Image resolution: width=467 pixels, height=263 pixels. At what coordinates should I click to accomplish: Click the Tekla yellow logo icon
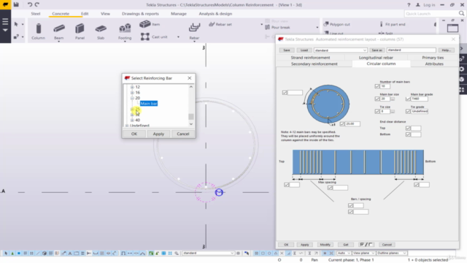pyautogui.click(x=5, y=4)
